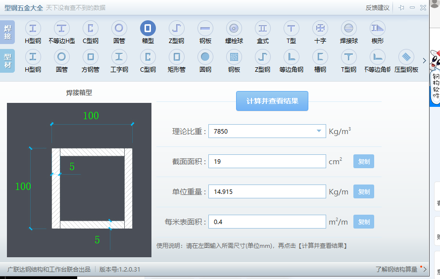Select C型钢 icon in 型材 row
The height and width of the screenshot is (279, 440).
click(x=148, y=57)
